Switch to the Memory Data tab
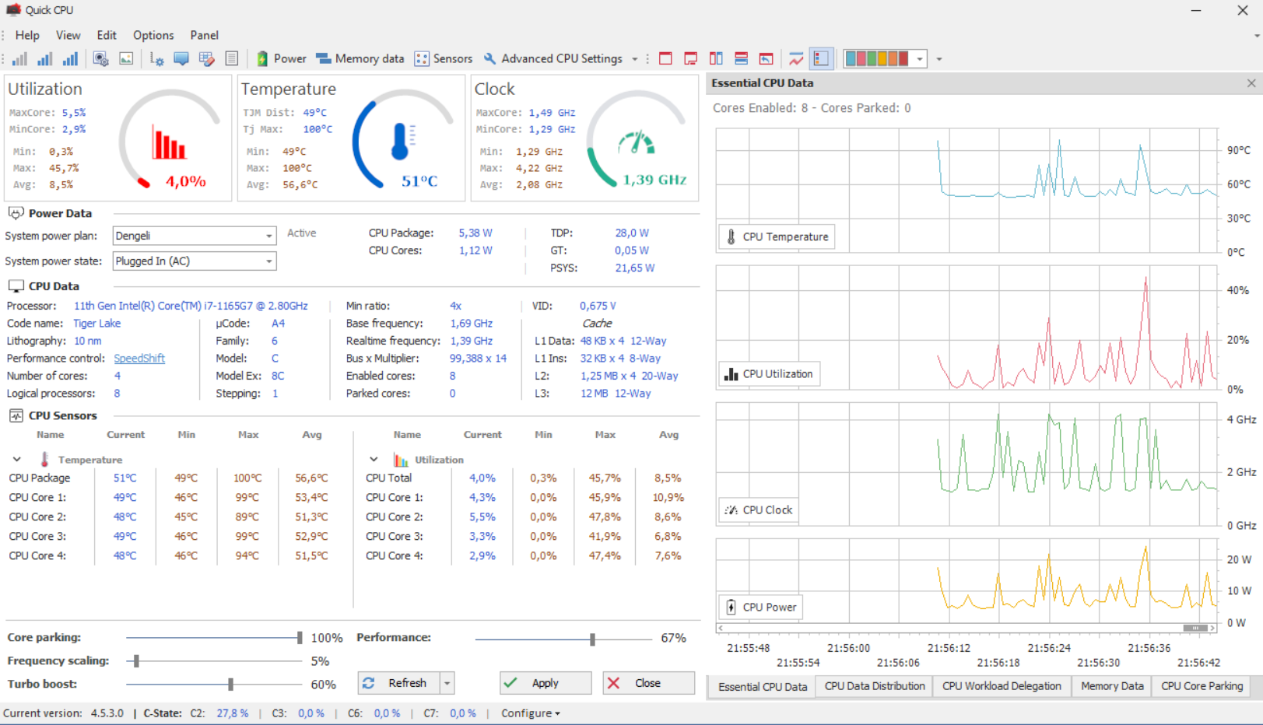This screenshot has height=725, width=1263. tap(1112, 686)
